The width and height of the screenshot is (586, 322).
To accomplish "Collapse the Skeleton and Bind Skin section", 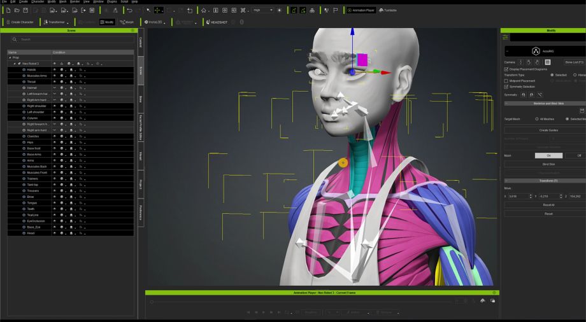I will pyautogui.click(x=506, y=104).
